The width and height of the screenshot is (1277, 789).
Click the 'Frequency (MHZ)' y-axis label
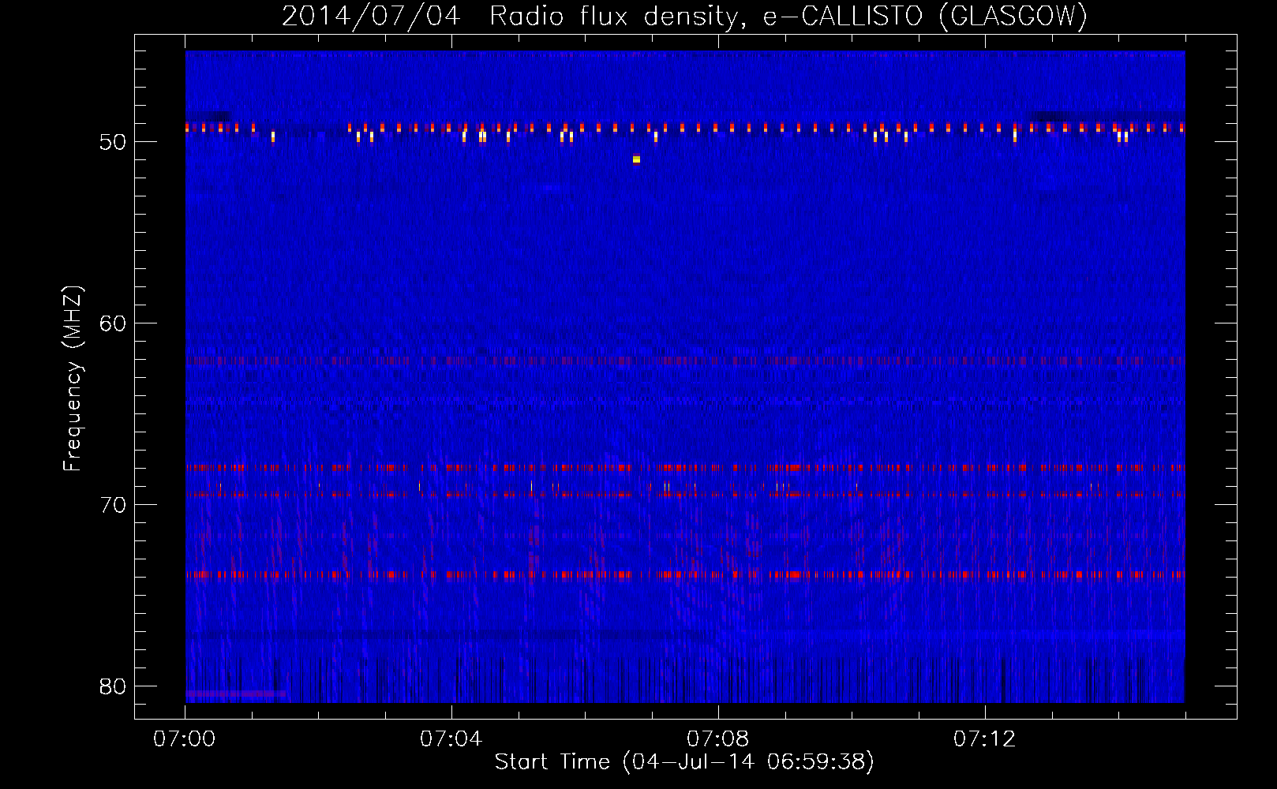[73, 379]
